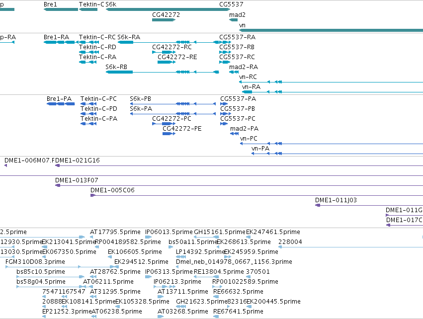Viewport: 423px width, 319px height.
Task: Click the vn-PA protein label
Action: [x=260, y=149]
